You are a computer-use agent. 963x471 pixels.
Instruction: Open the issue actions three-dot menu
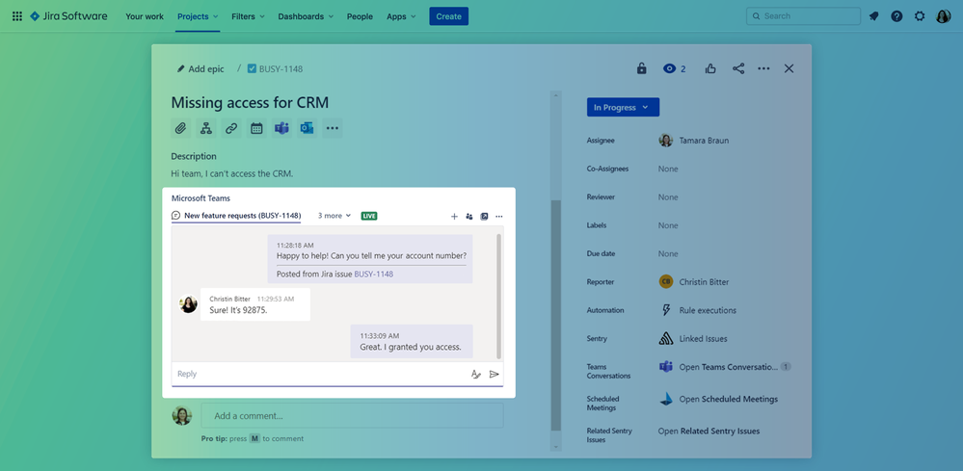coord(763,68)
